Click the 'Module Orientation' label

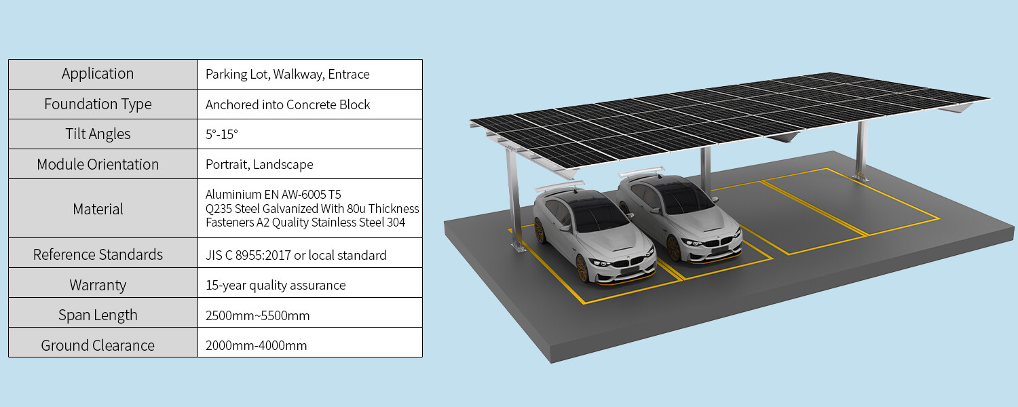(x=98, y=164)
